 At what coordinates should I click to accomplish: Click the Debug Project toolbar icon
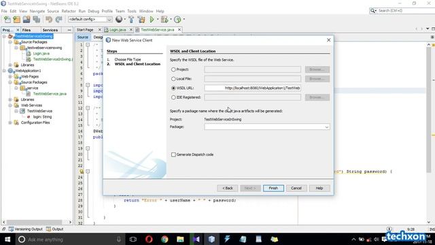pyautogui.click(x=164, y=20)
